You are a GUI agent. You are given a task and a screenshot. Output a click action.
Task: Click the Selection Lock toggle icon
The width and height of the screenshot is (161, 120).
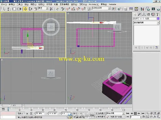point(27,113)
